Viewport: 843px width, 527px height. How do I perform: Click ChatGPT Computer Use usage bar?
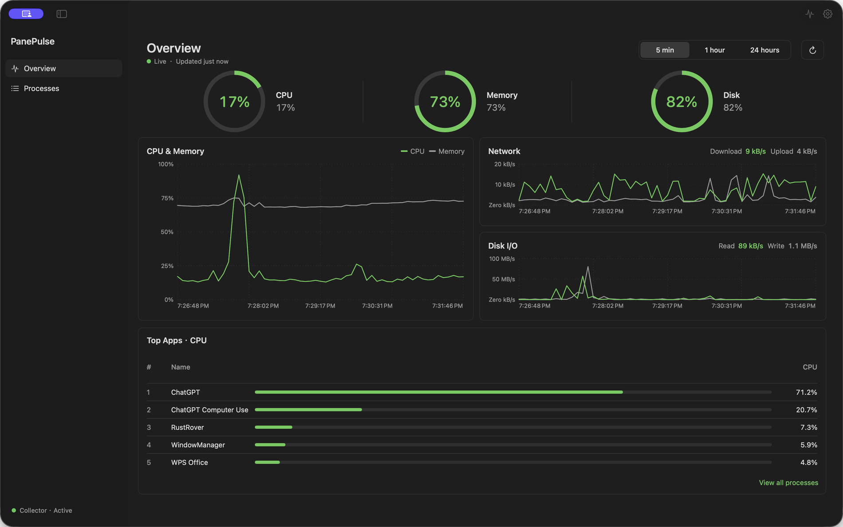(x=513, y=409)
